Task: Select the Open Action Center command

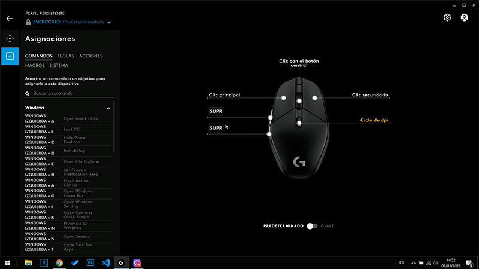Action: point(68,183)
